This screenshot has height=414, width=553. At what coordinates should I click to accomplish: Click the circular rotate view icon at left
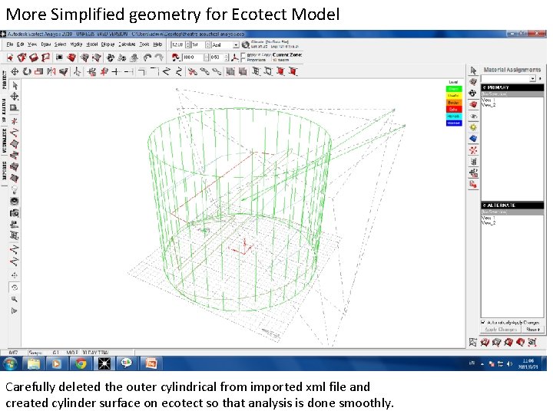coord(15,287)
